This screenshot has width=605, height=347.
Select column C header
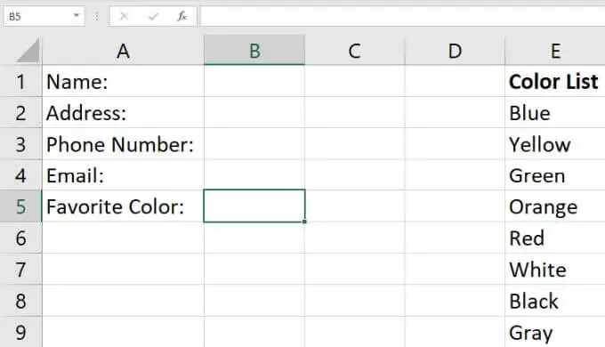pyautogui.click(x=355, y=51)
